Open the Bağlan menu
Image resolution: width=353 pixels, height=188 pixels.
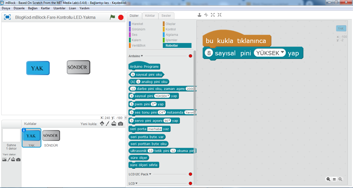click(x=33, y=8)
